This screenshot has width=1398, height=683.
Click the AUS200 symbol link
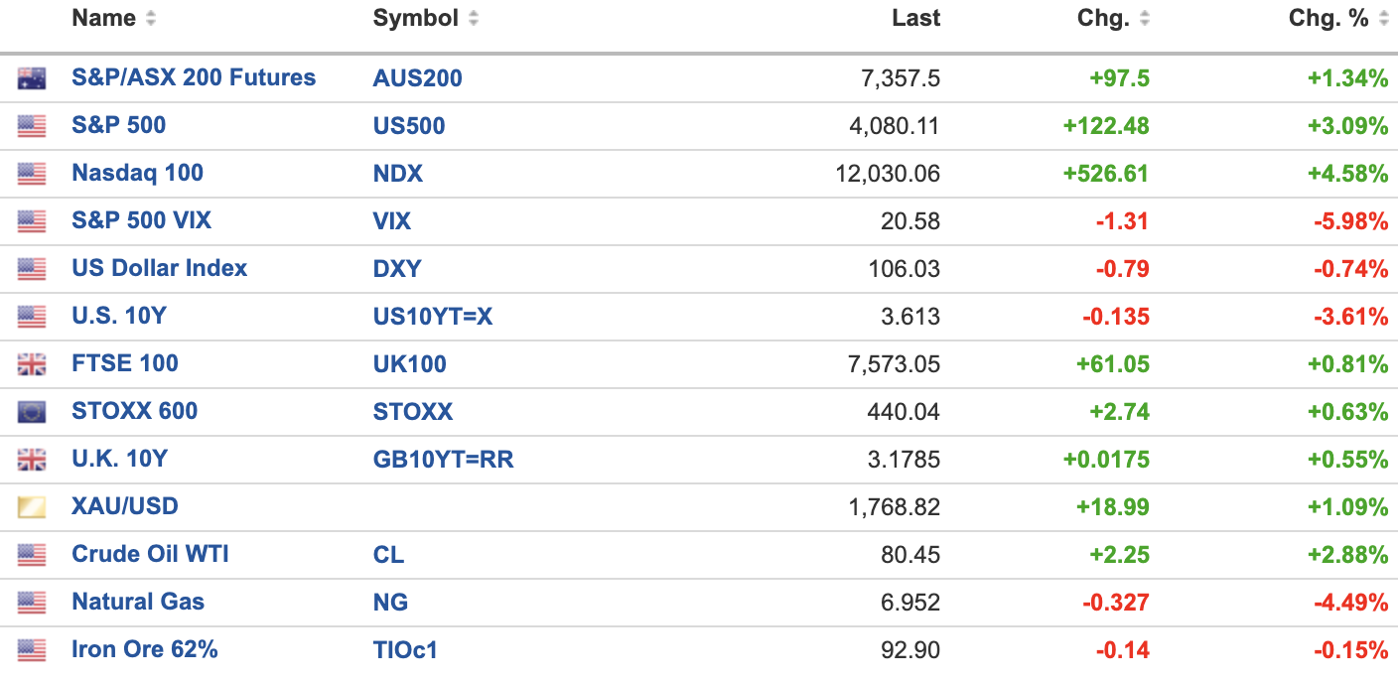tap(417, 78)
